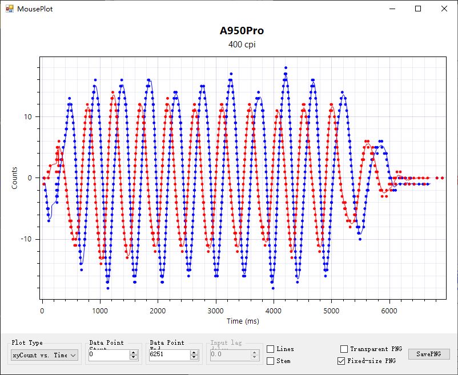Click the Counts y-axis label
The height and width of the screenshot is (375, 458).
15,178
